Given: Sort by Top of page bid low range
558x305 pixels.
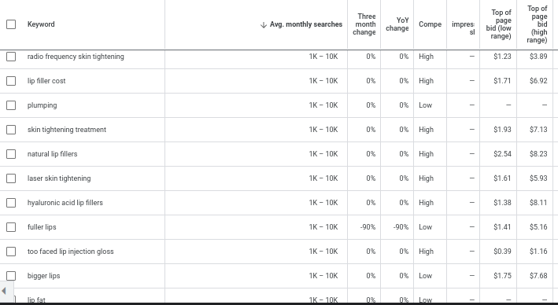Looking at the screenshot, I should click(498, 24).
